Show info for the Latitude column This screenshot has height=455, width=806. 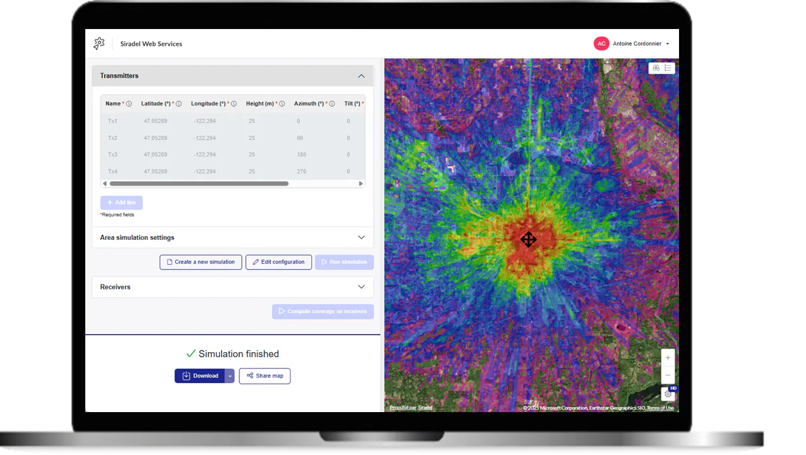pyautogui.click(x=179, y=104)
